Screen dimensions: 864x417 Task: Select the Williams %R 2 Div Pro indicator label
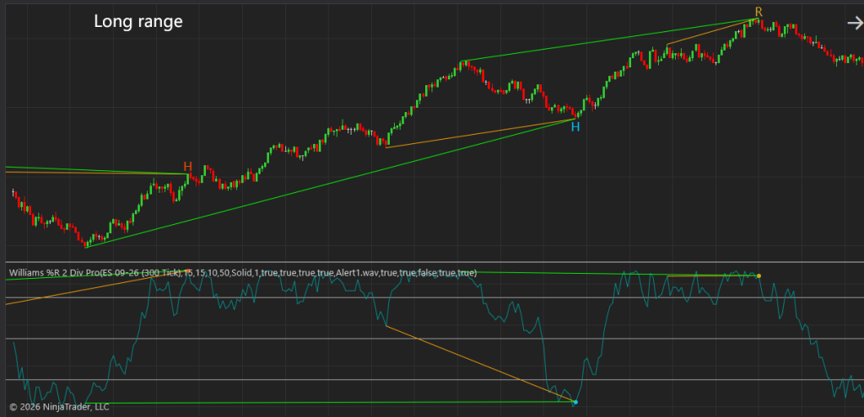click(x=242, y=272)
